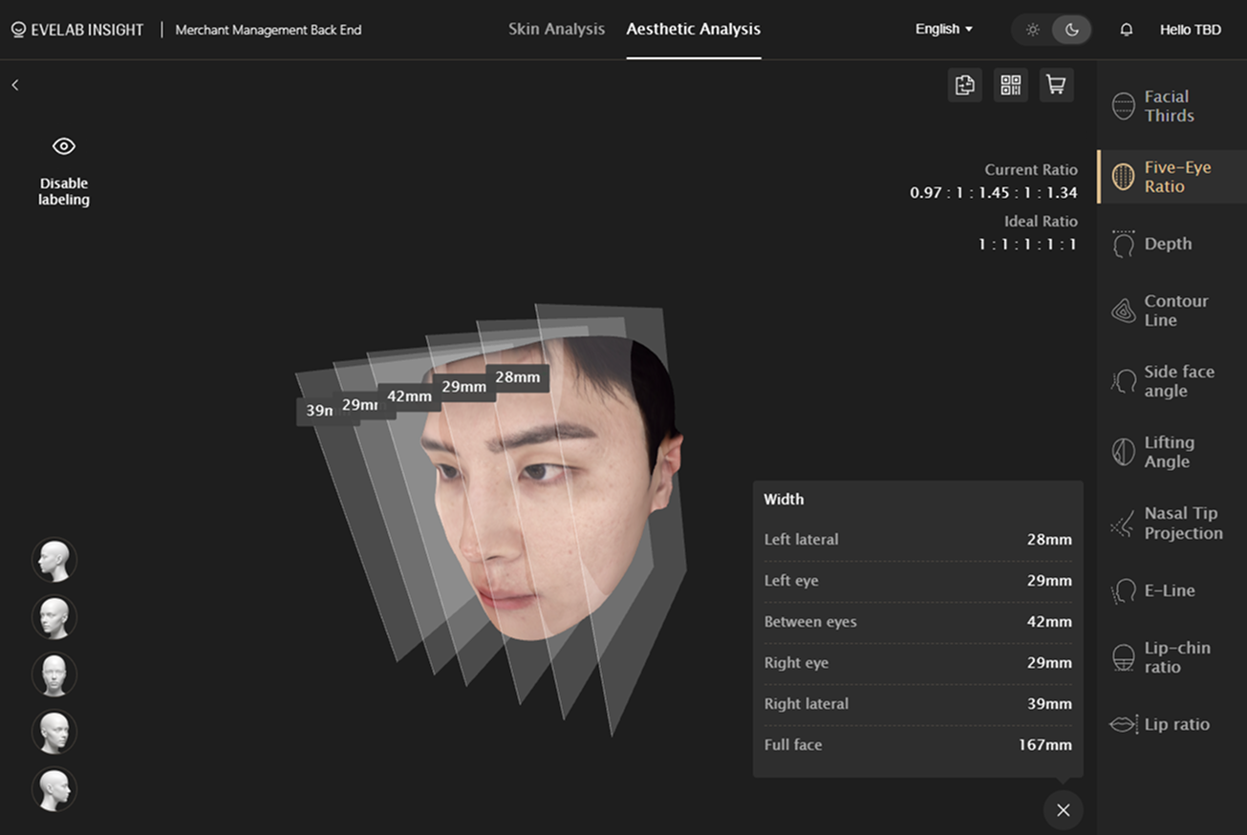Switch to light mode sun toggle
The width and height of the screenshot is (1247, 835).
pos(1032,30)
